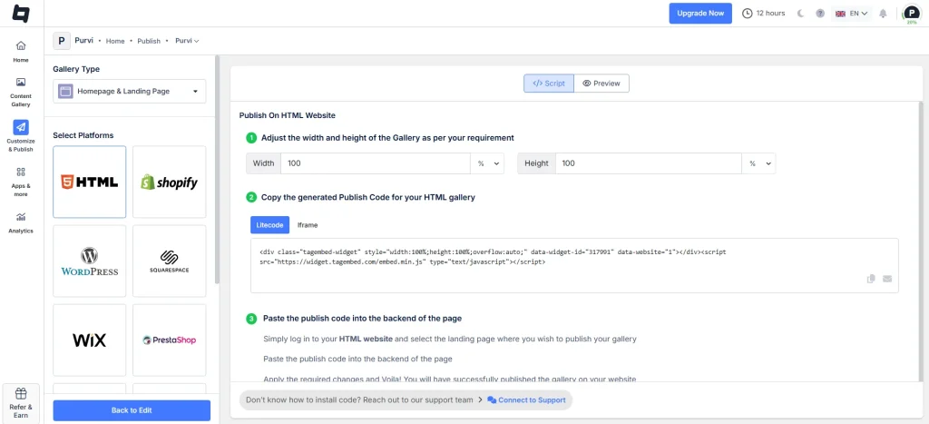Click the Width value input field
This screenshot has height=424, width=929.
tap(376, 163)
